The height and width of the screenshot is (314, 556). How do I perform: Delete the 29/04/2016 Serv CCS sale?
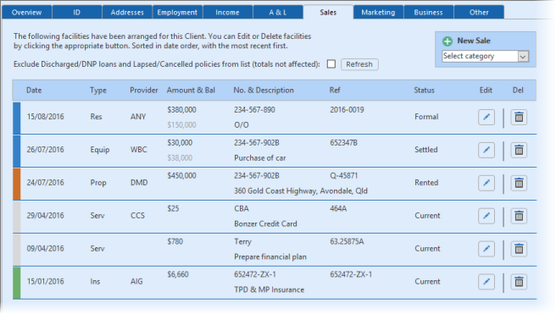coord(519,216)
